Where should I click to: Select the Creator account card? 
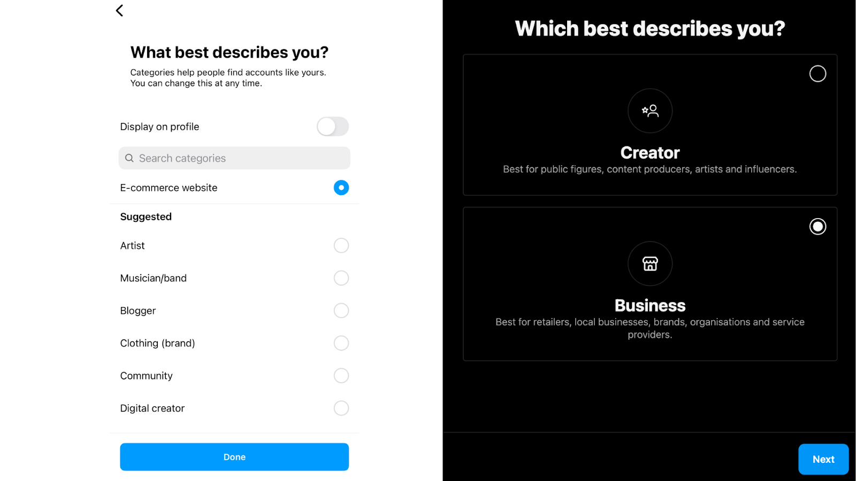pyautogui.click(x=649, y=125)
